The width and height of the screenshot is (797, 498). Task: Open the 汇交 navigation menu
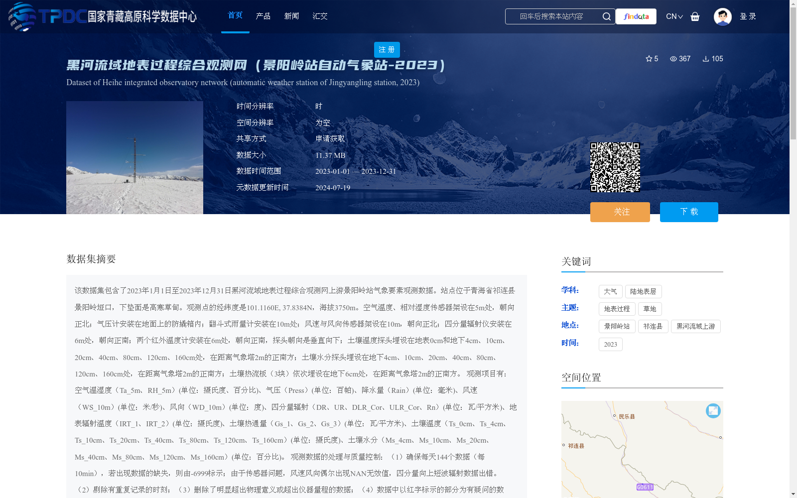click(x=320, y=16)
